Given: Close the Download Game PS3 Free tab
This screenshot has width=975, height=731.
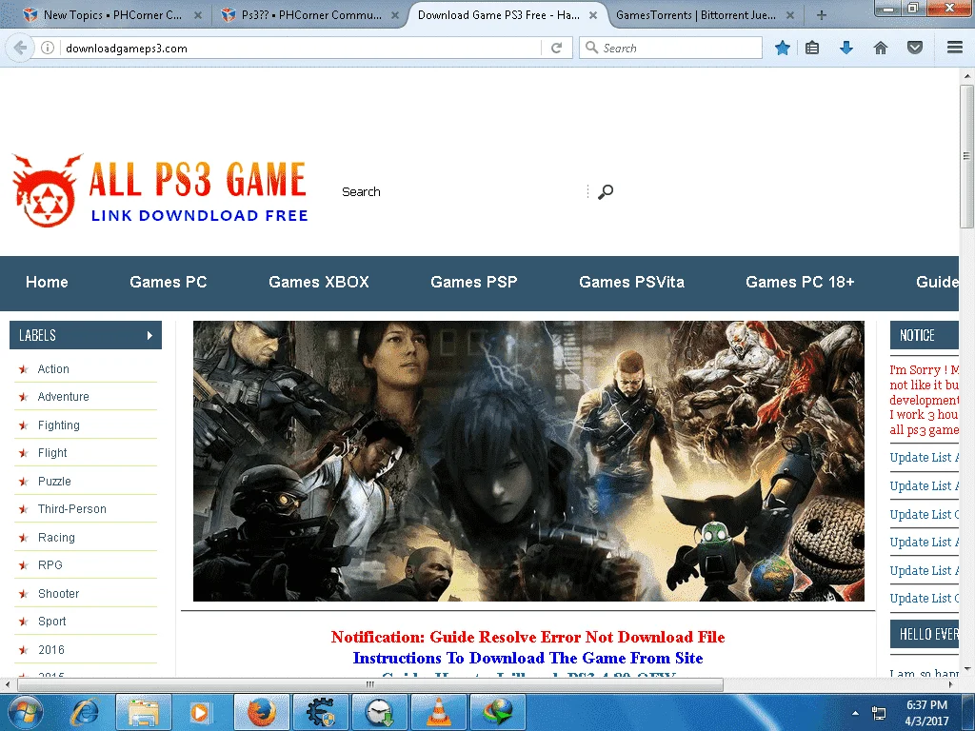Looking at the screenshot, I should tap(593, 15).
